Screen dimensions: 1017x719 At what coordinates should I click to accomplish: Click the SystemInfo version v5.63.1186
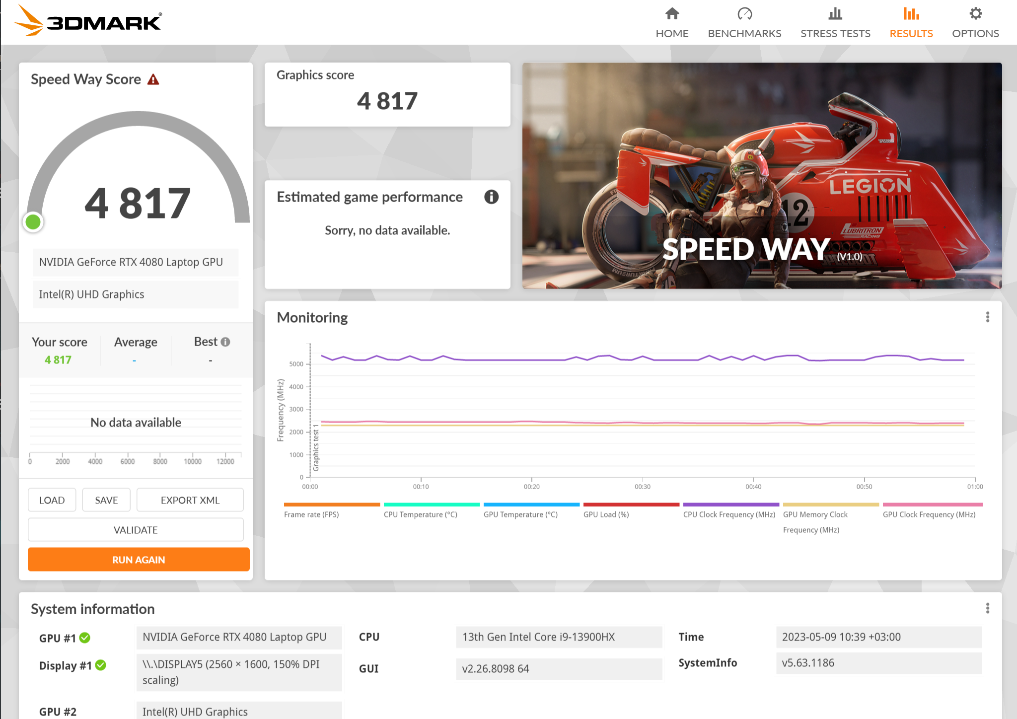879,663
